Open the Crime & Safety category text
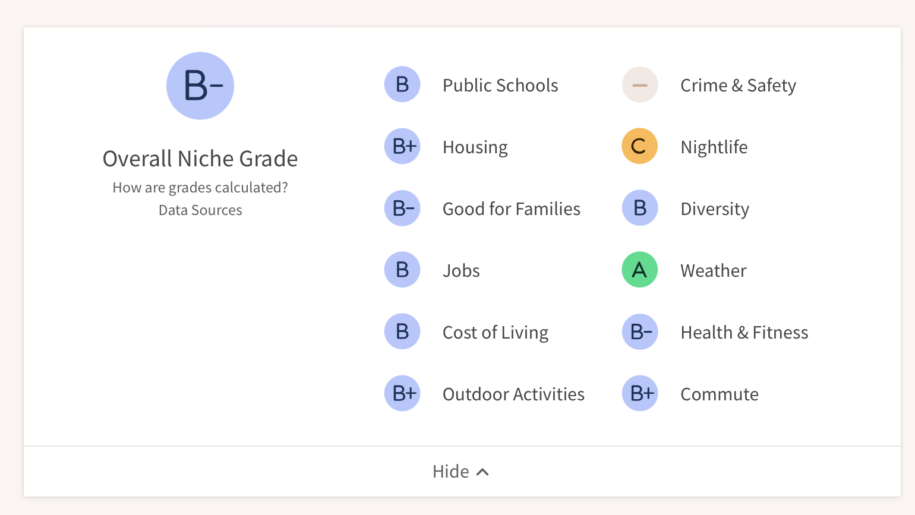 tap(738, 86)
